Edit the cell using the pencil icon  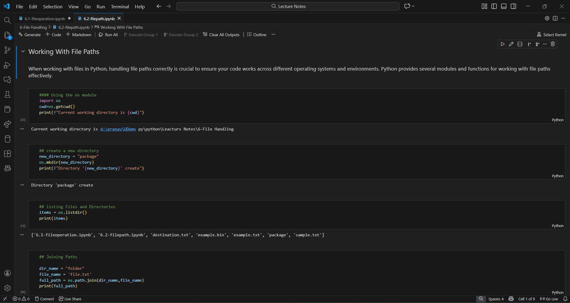click(511, 44)
